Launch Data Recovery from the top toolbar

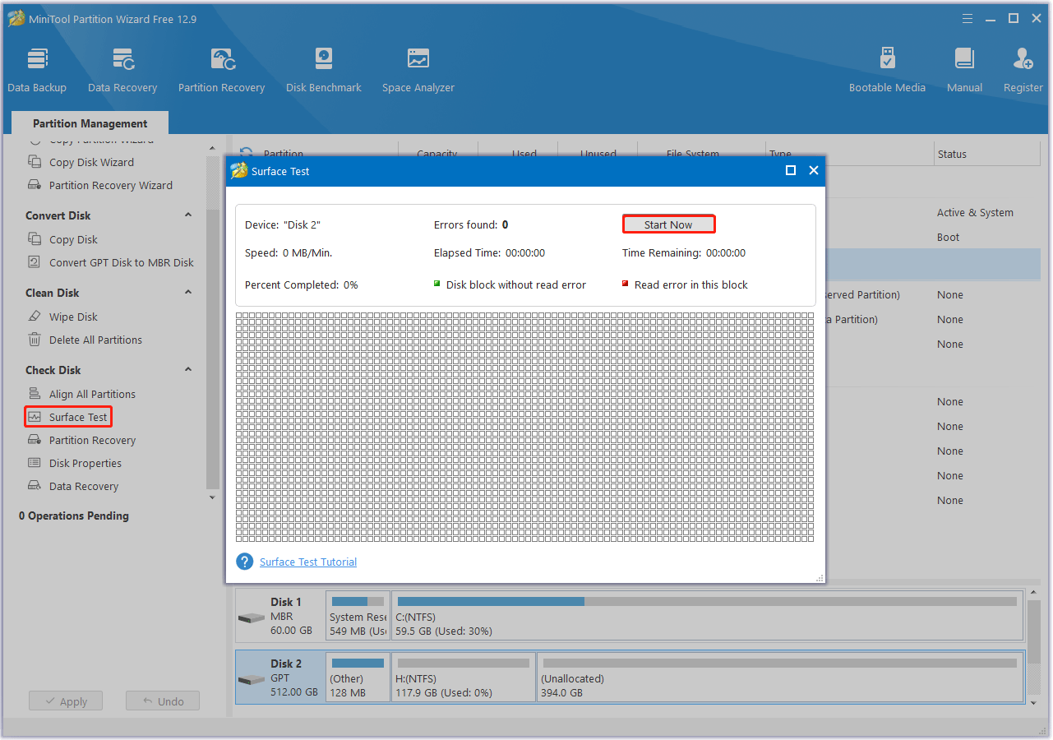click(122, 70)
